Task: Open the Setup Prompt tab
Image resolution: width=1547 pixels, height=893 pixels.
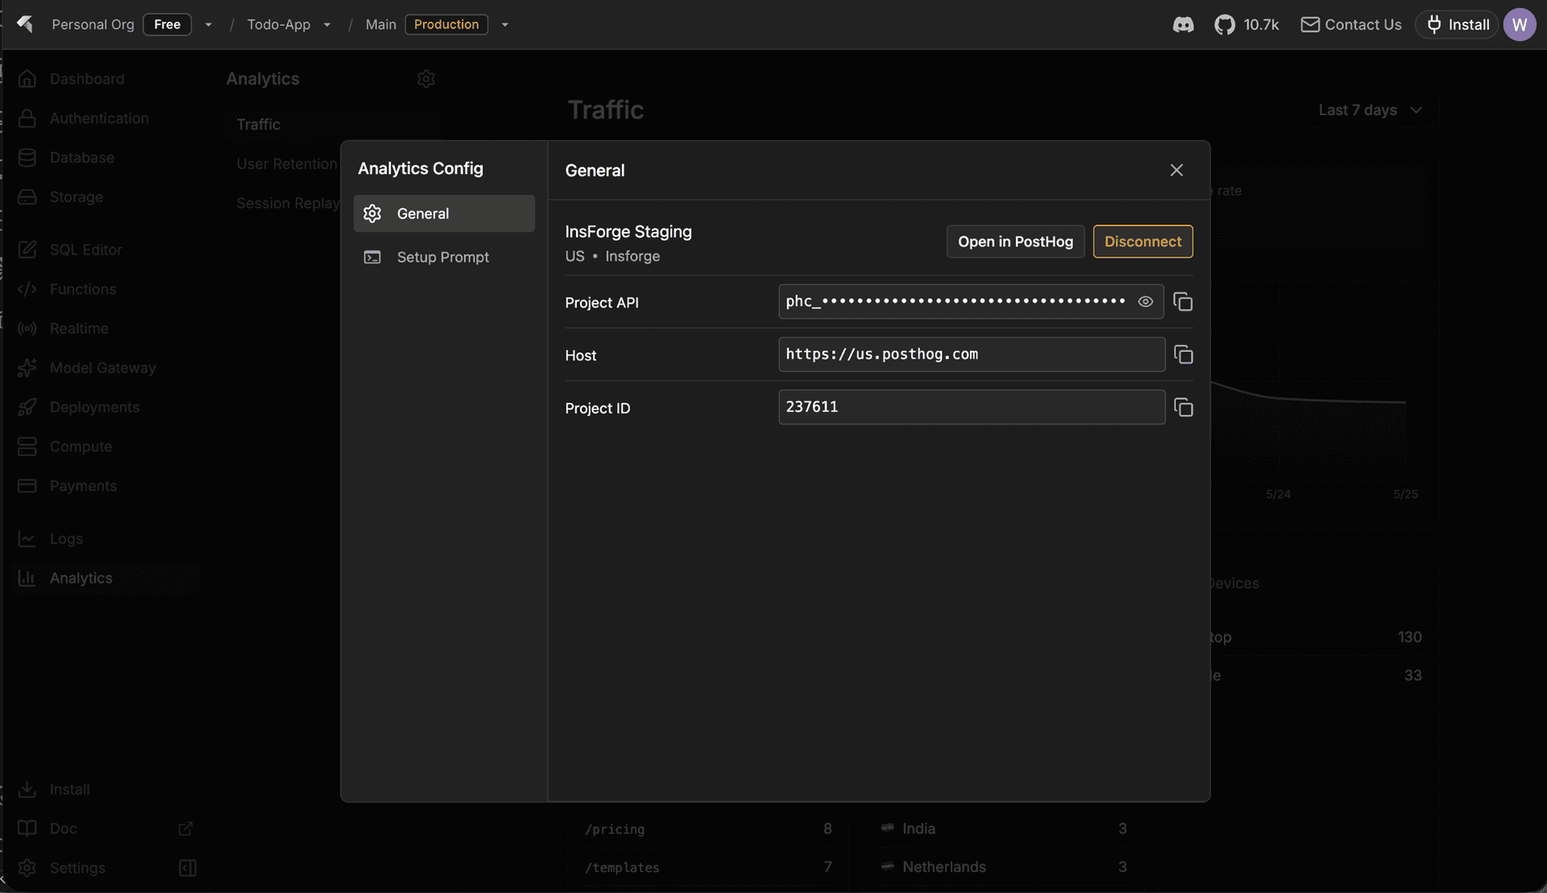Action: pyautogui.click(x=444, y=257)
